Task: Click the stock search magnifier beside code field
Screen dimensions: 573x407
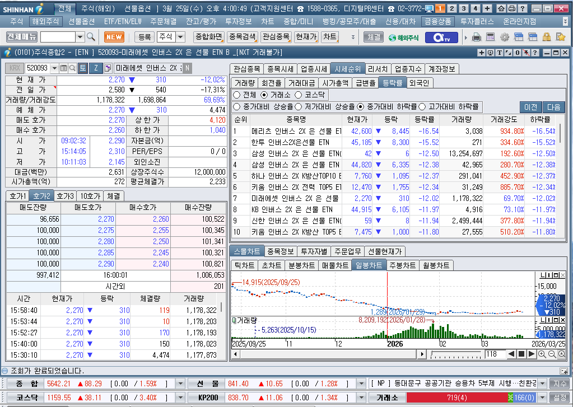Action: pyautogui.click(x=72, y=68)
